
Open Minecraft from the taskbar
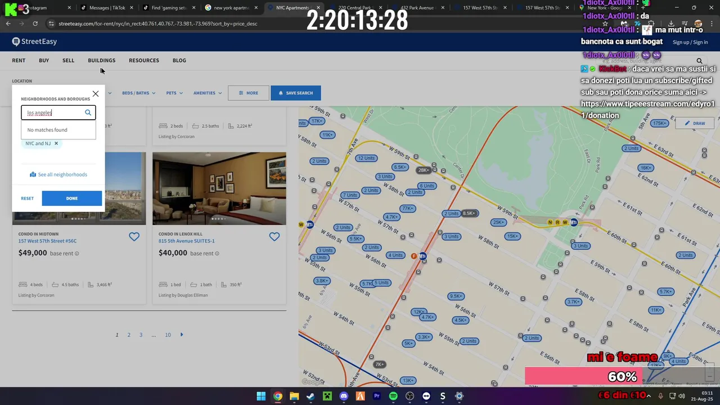[x=327, y=396]
